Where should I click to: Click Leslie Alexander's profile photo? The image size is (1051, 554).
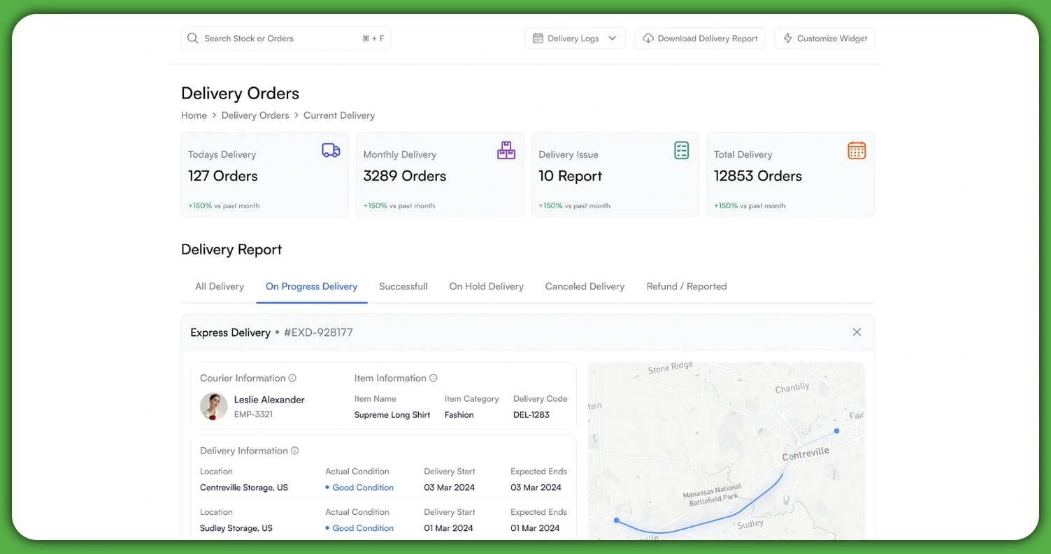tap(213, 407)
